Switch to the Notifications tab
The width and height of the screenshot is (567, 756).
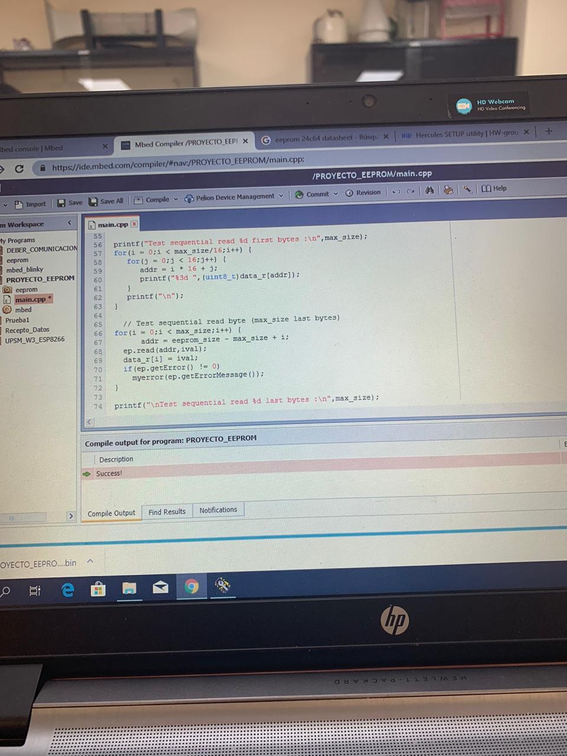pyautogui.click(x=218, y=510)
